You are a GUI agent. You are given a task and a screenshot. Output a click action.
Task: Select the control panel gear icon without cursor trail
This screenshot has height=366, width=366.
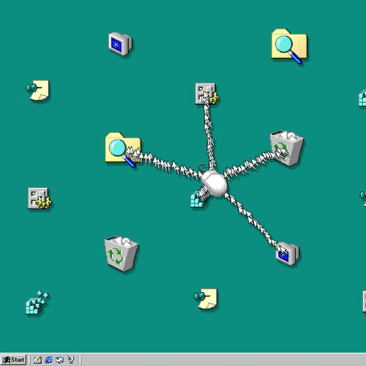click(x=40, y=198)
